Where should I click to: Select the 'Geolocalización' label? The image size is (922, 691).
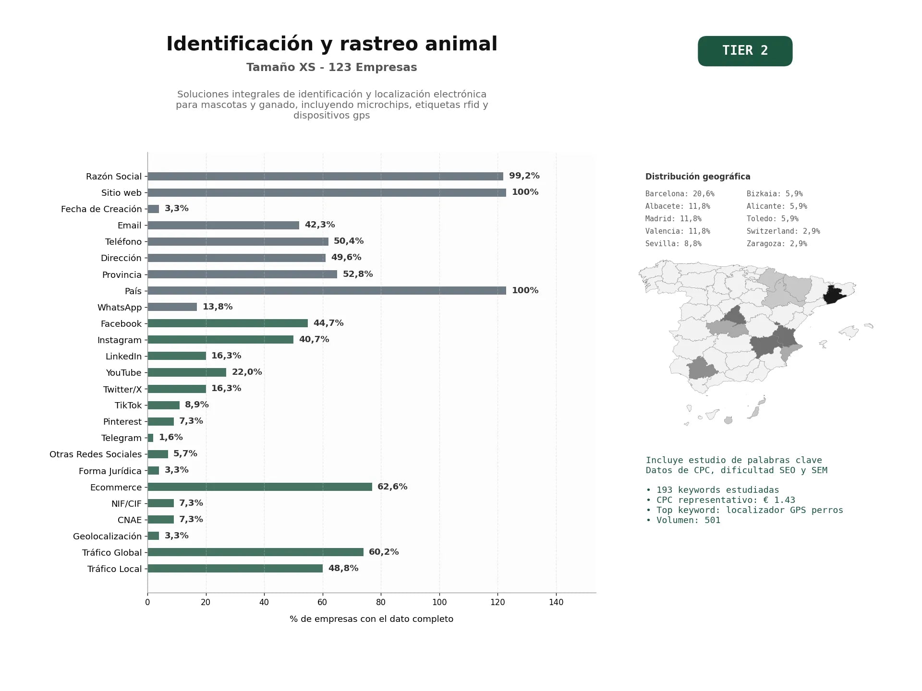(x=107, y=536)
